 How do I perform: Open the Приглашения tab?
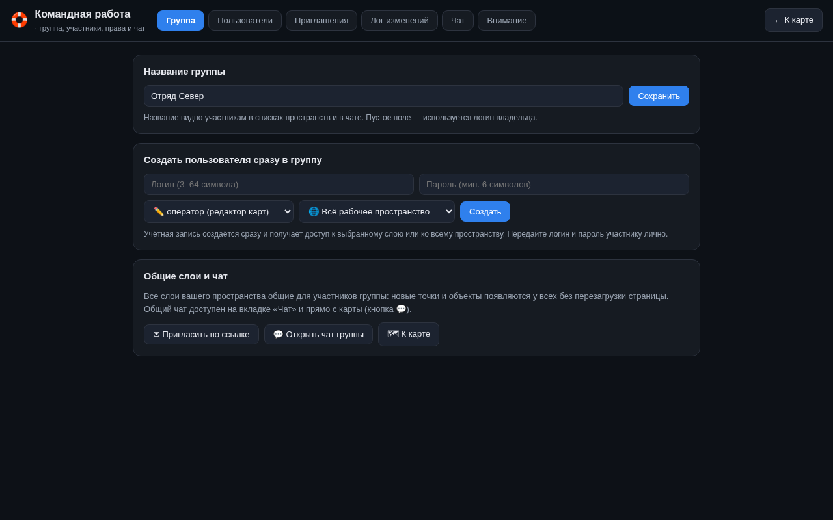[x=321, y=20]
